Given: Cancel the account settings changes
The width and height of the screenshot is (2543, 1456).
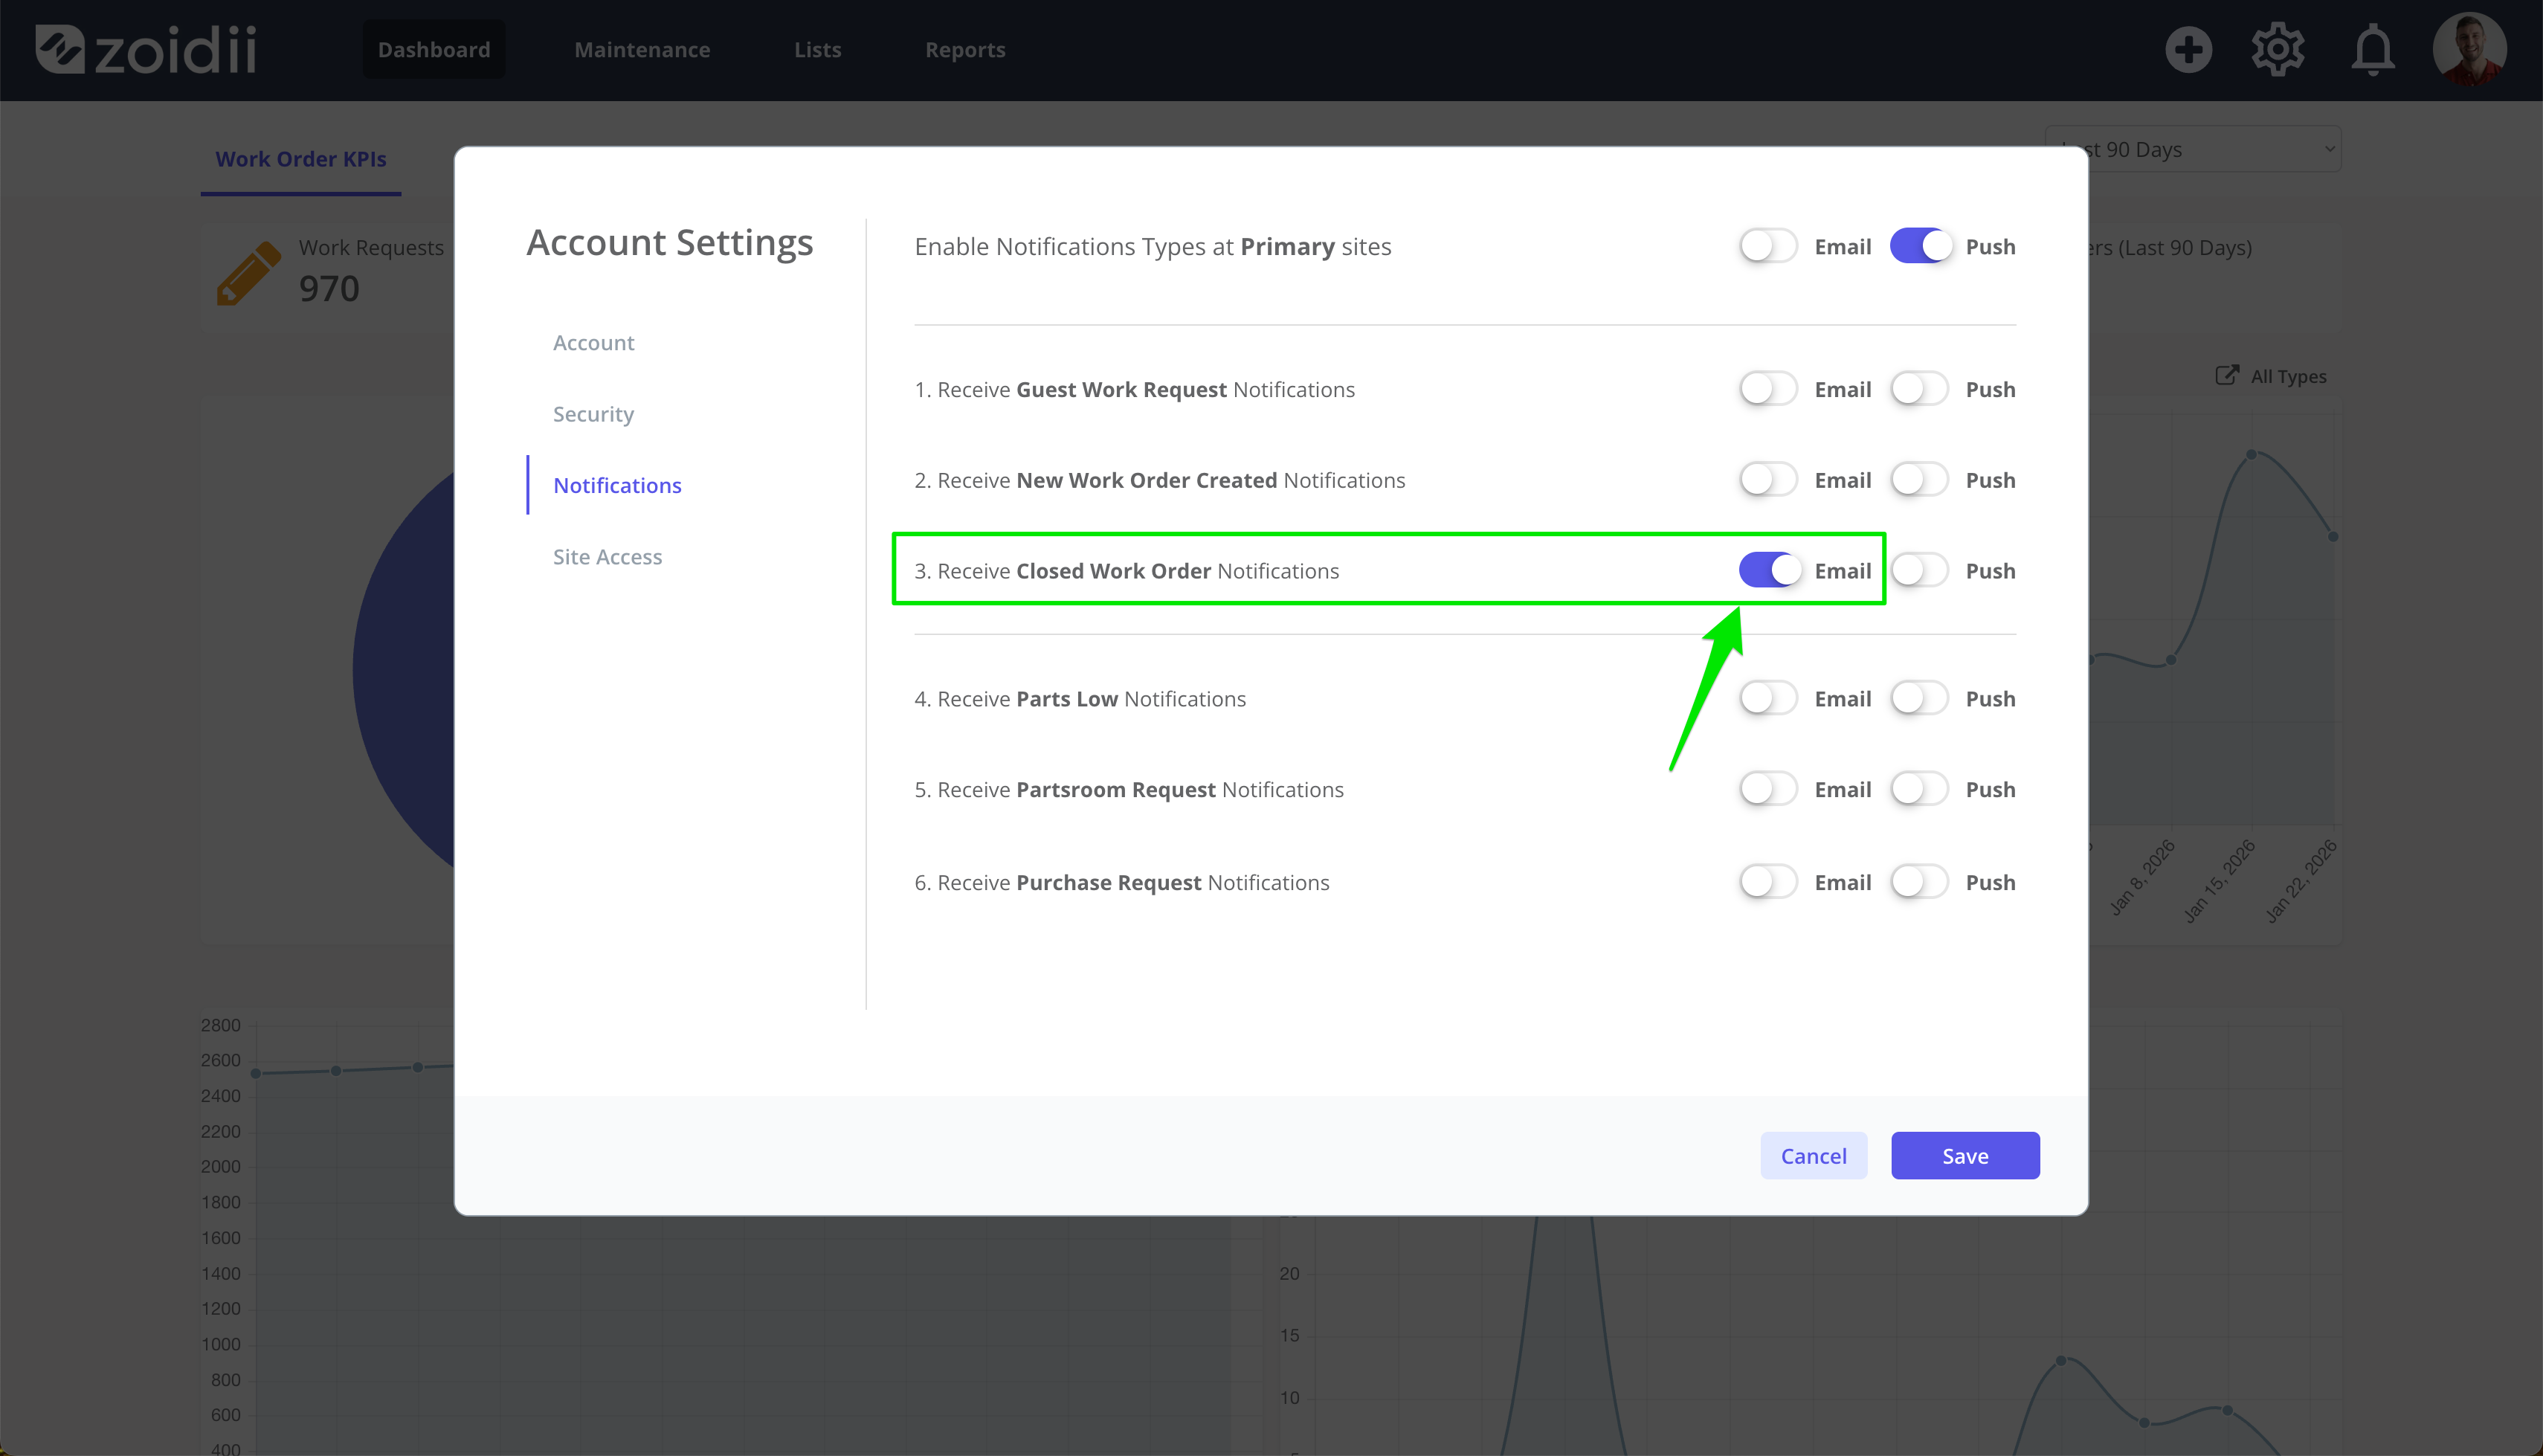Looking at the screenshot, I should click(x=1814, y=1155).
